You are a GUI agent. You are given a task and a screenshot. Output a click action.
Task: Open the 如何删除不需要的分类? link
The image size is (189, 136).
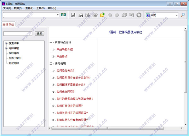(x=71, y=85)
